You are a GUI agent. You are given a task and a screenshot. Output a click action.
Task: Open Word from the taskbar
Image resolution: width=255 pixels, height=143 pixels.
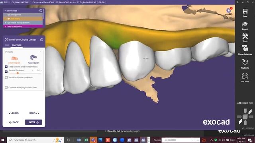click(79, 140)
